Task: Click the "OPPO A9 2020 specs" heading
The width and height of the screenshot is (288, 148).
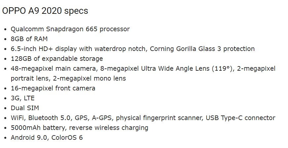Action: (x=45, y=11)
